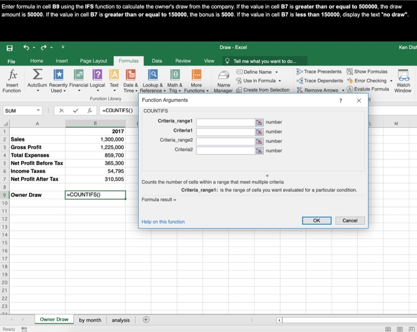Viewport: 417px width, 332px height.
Task: Click the Criteria2 input field
Action: (x=226, y=151)
